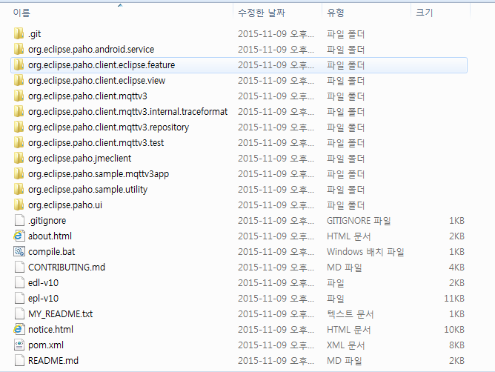
Task: Click the compile.bat batch file icon
Action: [x=19, y=252]
